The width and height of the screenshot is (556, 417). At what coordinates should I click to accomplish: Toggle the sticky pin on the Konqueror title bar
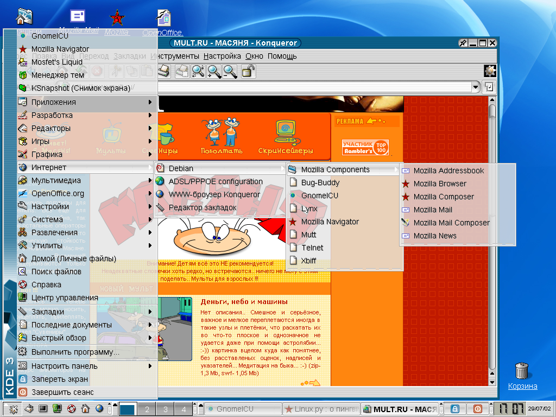[463, 43]
